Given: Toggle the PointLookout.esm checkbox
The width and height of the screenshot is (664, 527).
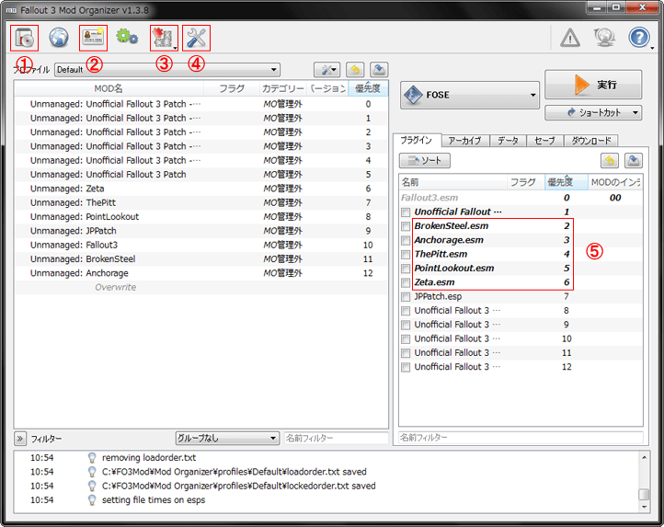Looking at the screenshot, I should coord(406,269).
